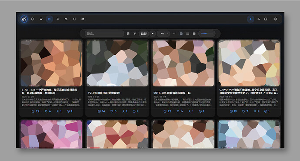Click the square icon left of settings gear
The width and height of the screenshot is (300, 161).
(266, 19)
